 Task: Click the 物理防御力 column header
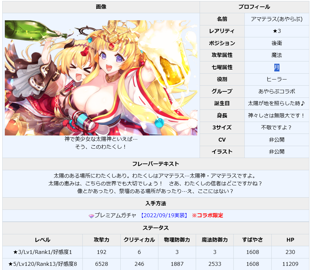177,240
